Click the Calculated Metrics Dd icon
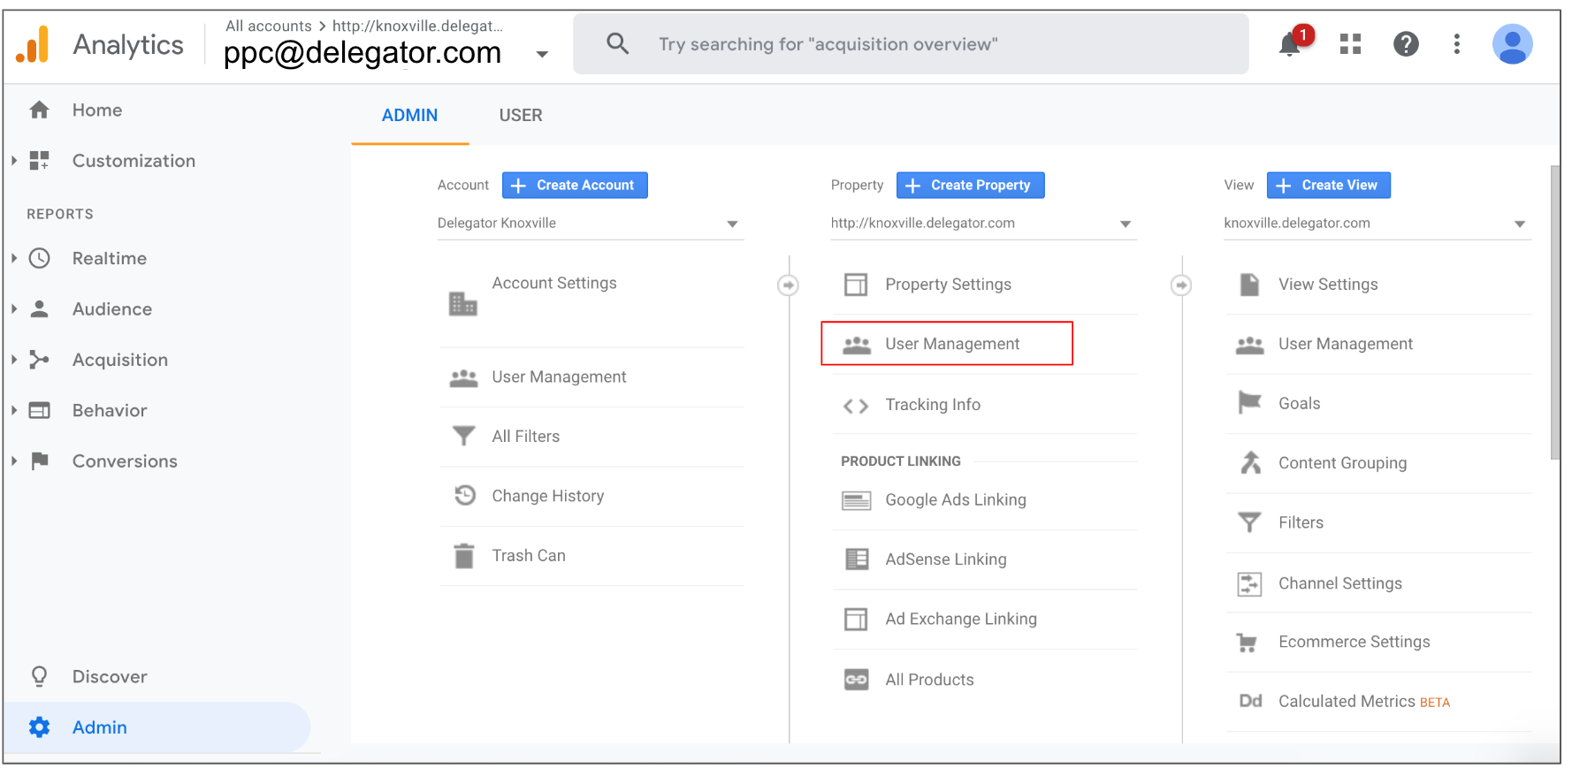Screen dimensions: 1572x776 tap(1250, 701)
